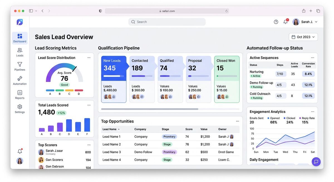Toggle the Opened series in Engagement Analytics
Image resolution: width=334 pixels, height=182 pixels.
[x=274, y=118]
